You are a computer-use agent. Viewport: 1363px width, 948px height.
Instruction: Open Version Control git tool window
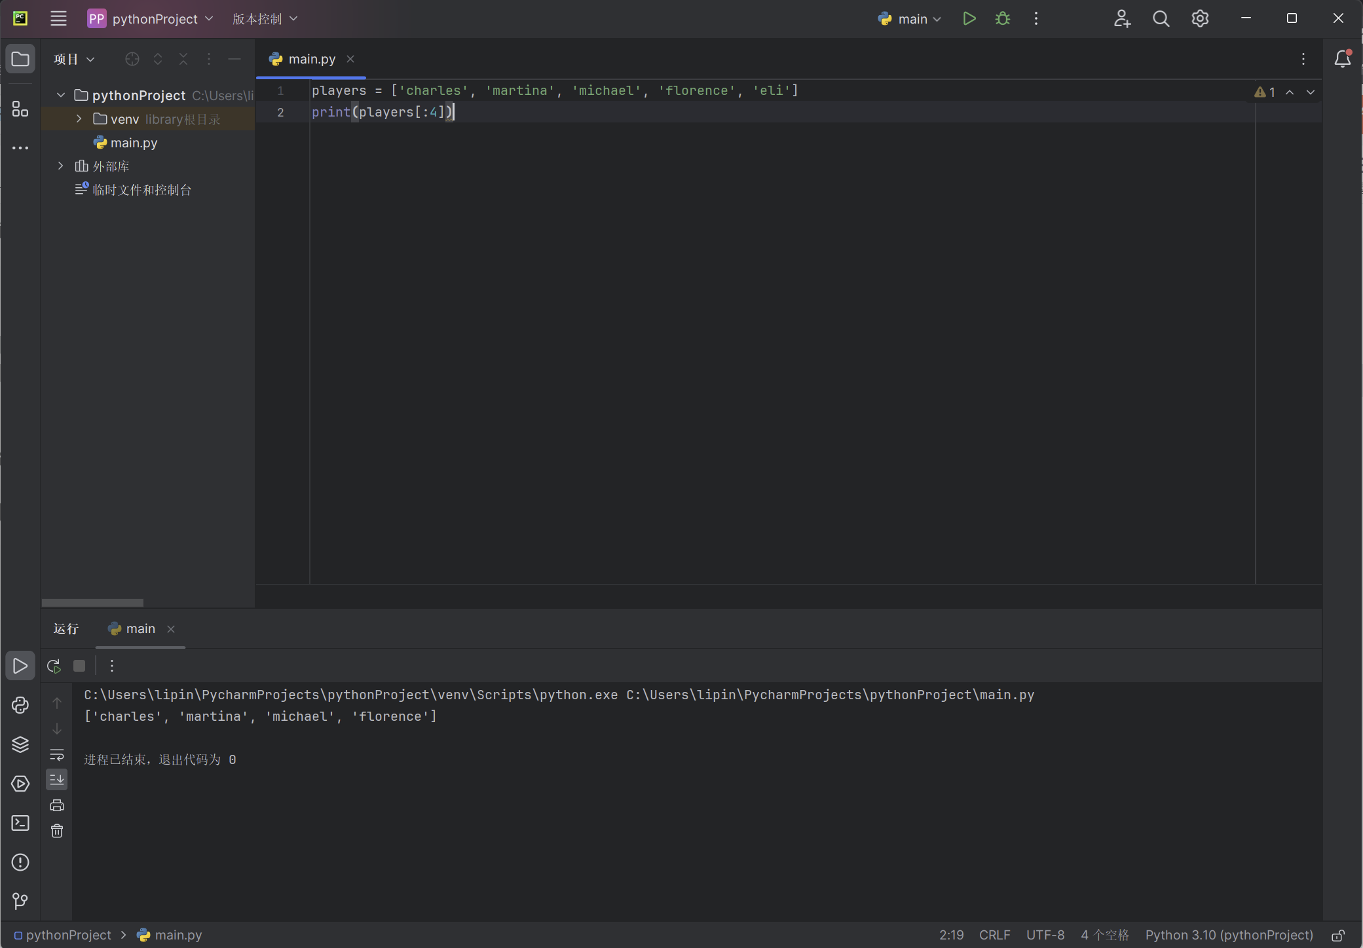(20, 902)
